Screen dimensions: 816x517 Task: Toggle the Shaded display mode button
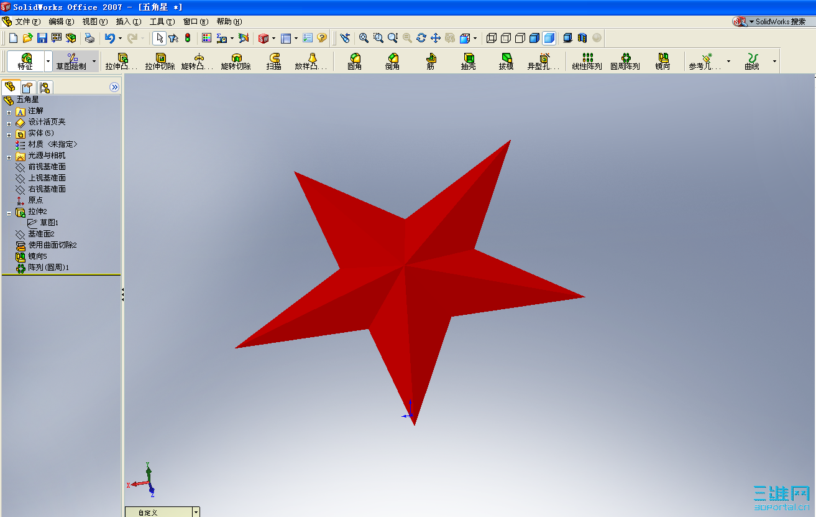(x=549, y=38)
